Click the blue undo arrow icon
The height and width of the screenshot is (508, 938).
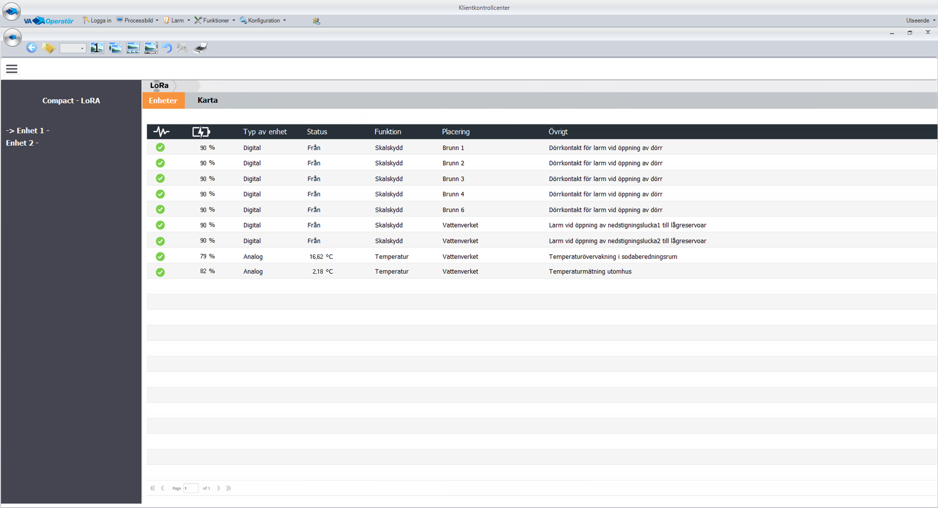[167, 48]
